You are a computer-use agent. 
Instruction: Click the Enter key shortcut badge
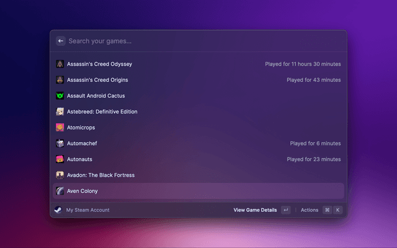[285, 210]
